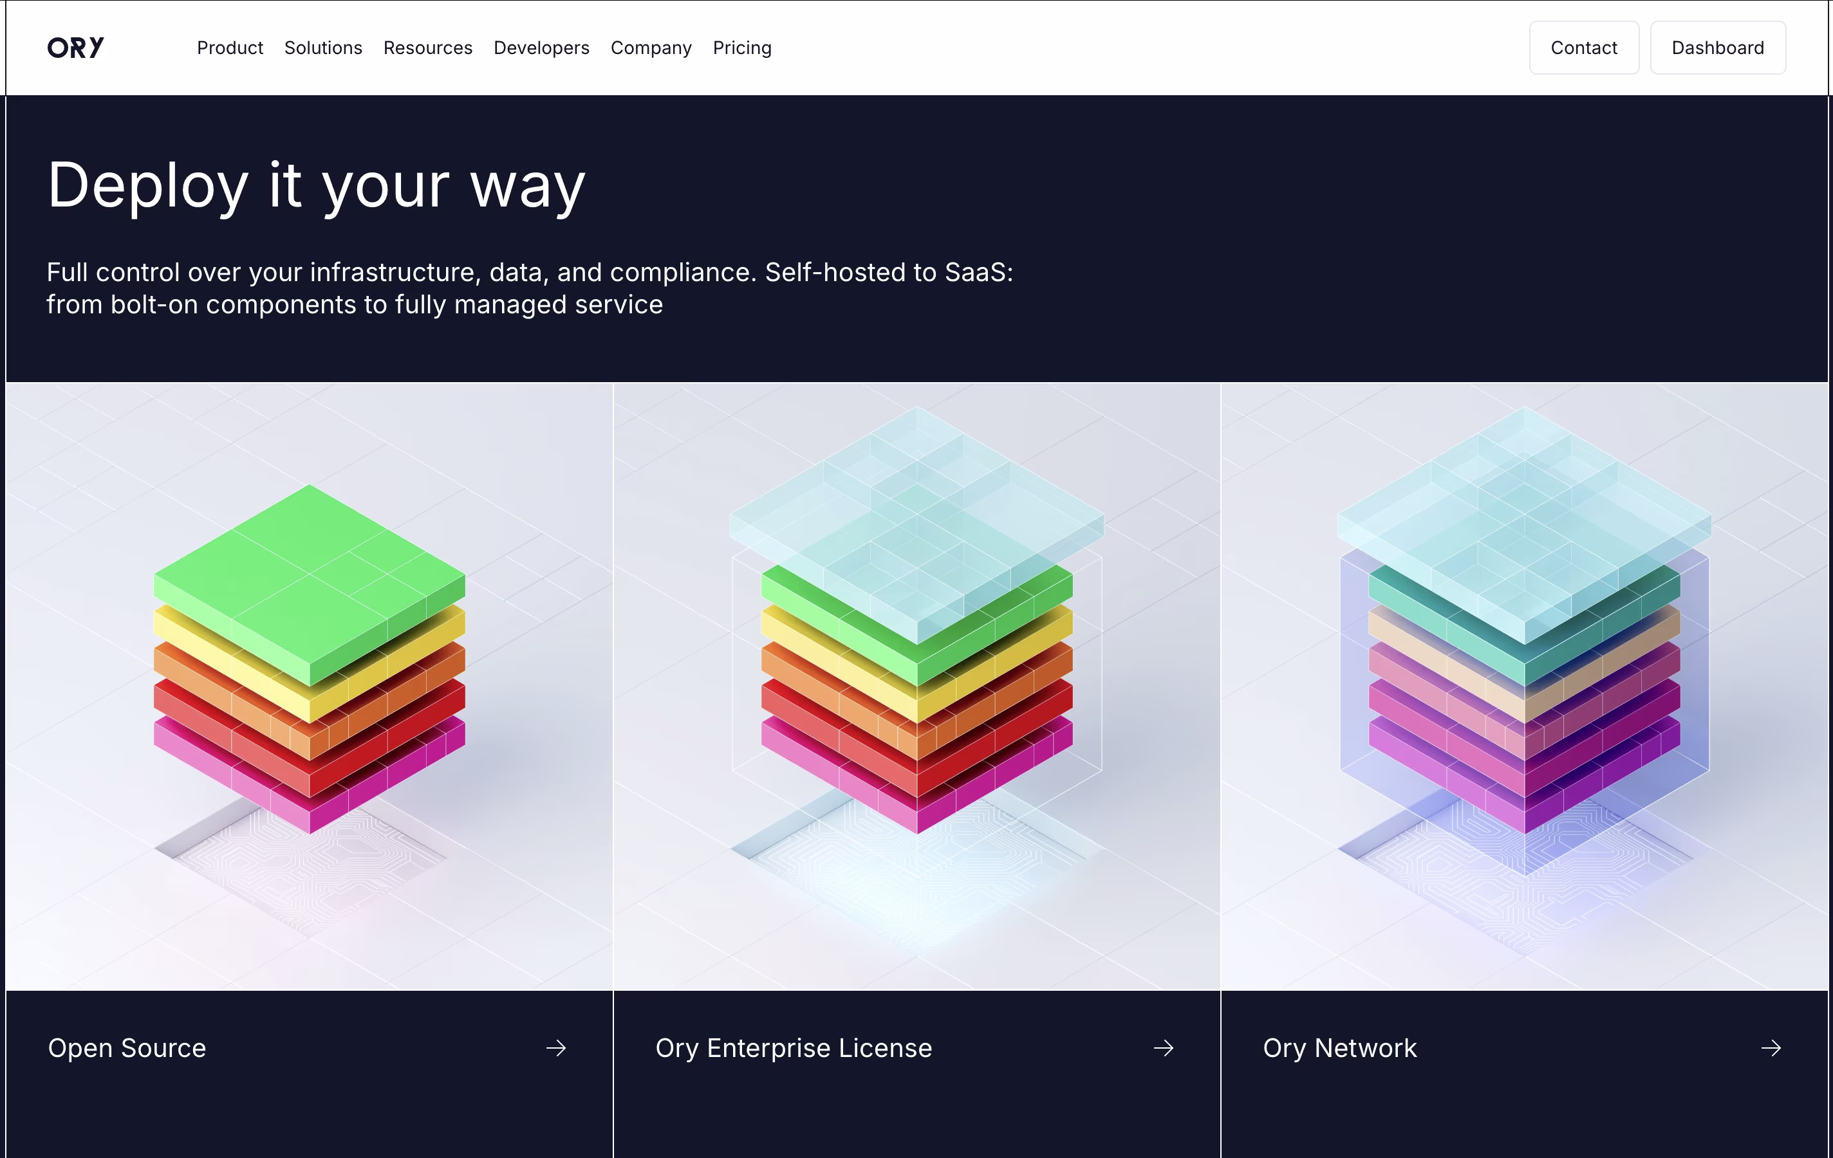
Task: Click the green-topped Open Source cube illustration
Action: [x=309, y=658]
